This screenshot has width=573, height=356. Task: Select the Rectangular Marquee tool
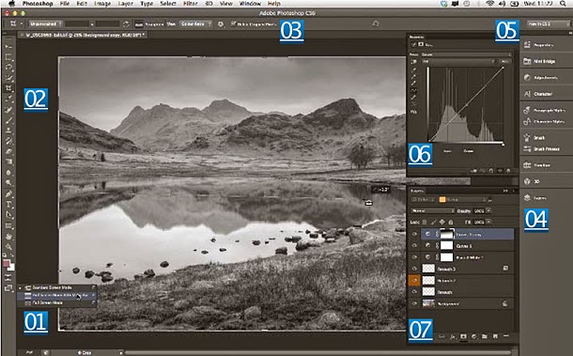click(8, 57)
